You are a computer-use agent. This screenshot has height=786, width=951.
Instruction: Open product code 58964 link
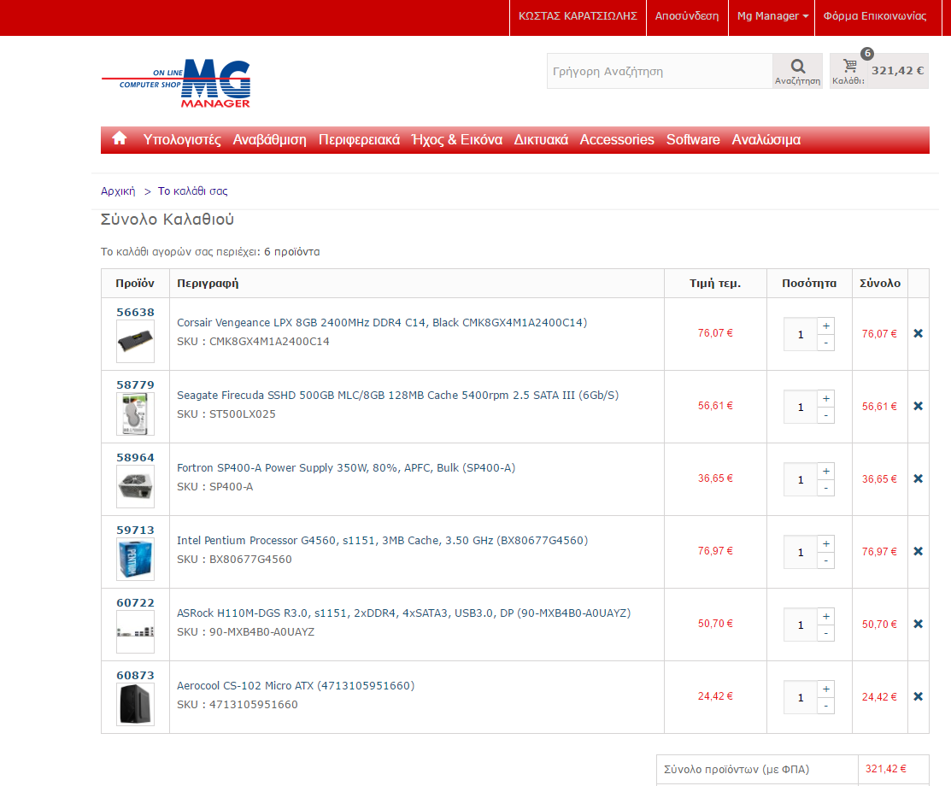click(x=135, y=458)
